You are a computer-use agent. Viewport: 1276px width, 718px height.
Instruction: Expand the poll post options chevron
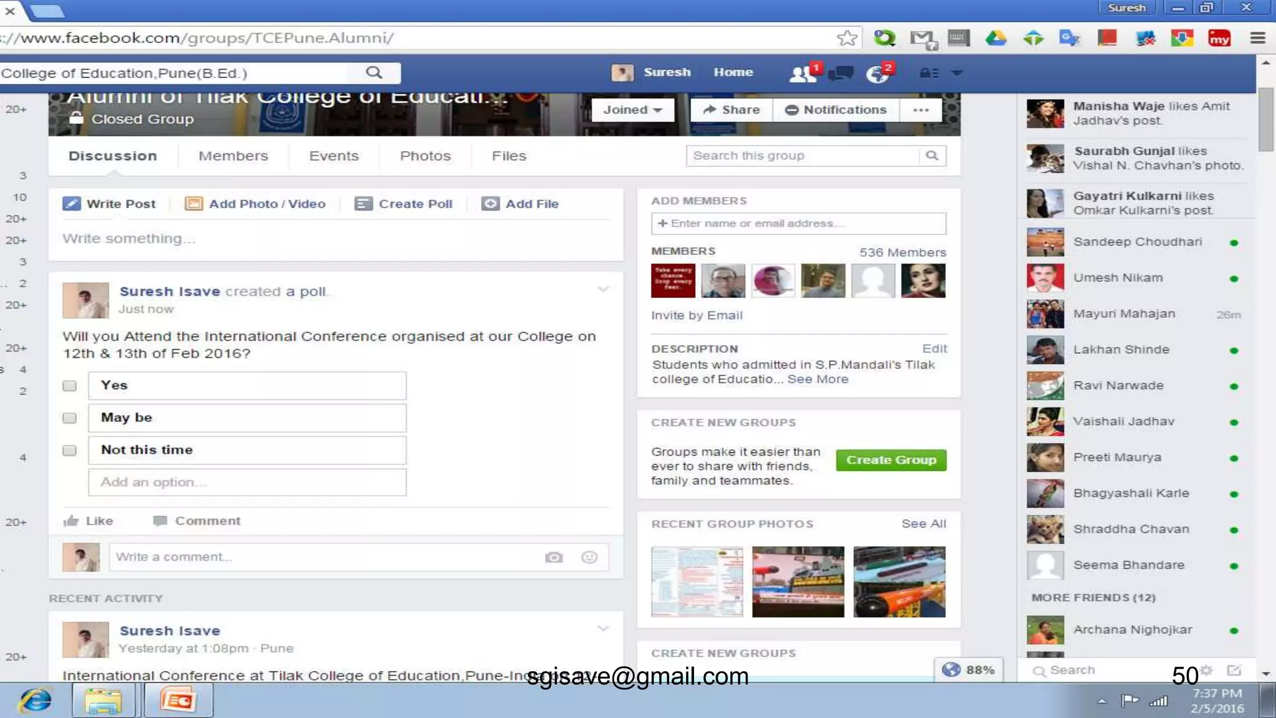coord(603,289)
